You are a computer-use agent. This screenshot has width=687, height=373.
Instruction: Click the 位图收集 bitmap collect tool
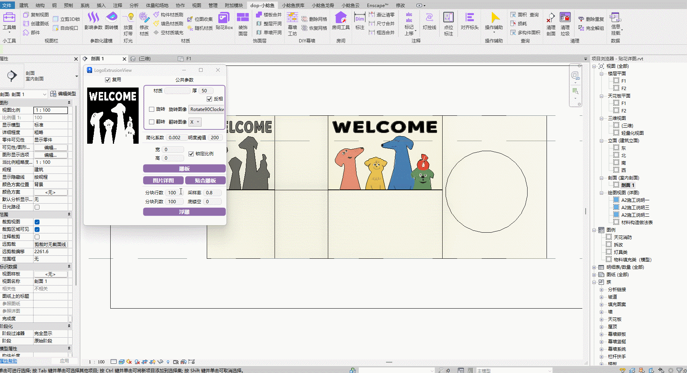coord(200,19)
